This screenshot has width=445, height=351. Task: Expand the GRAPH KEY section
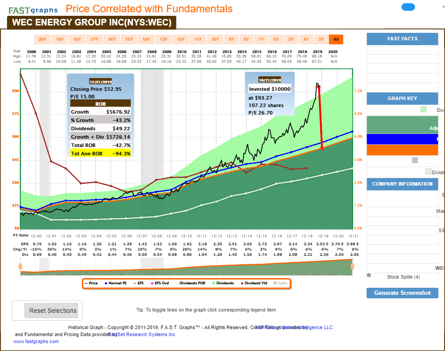402,98
